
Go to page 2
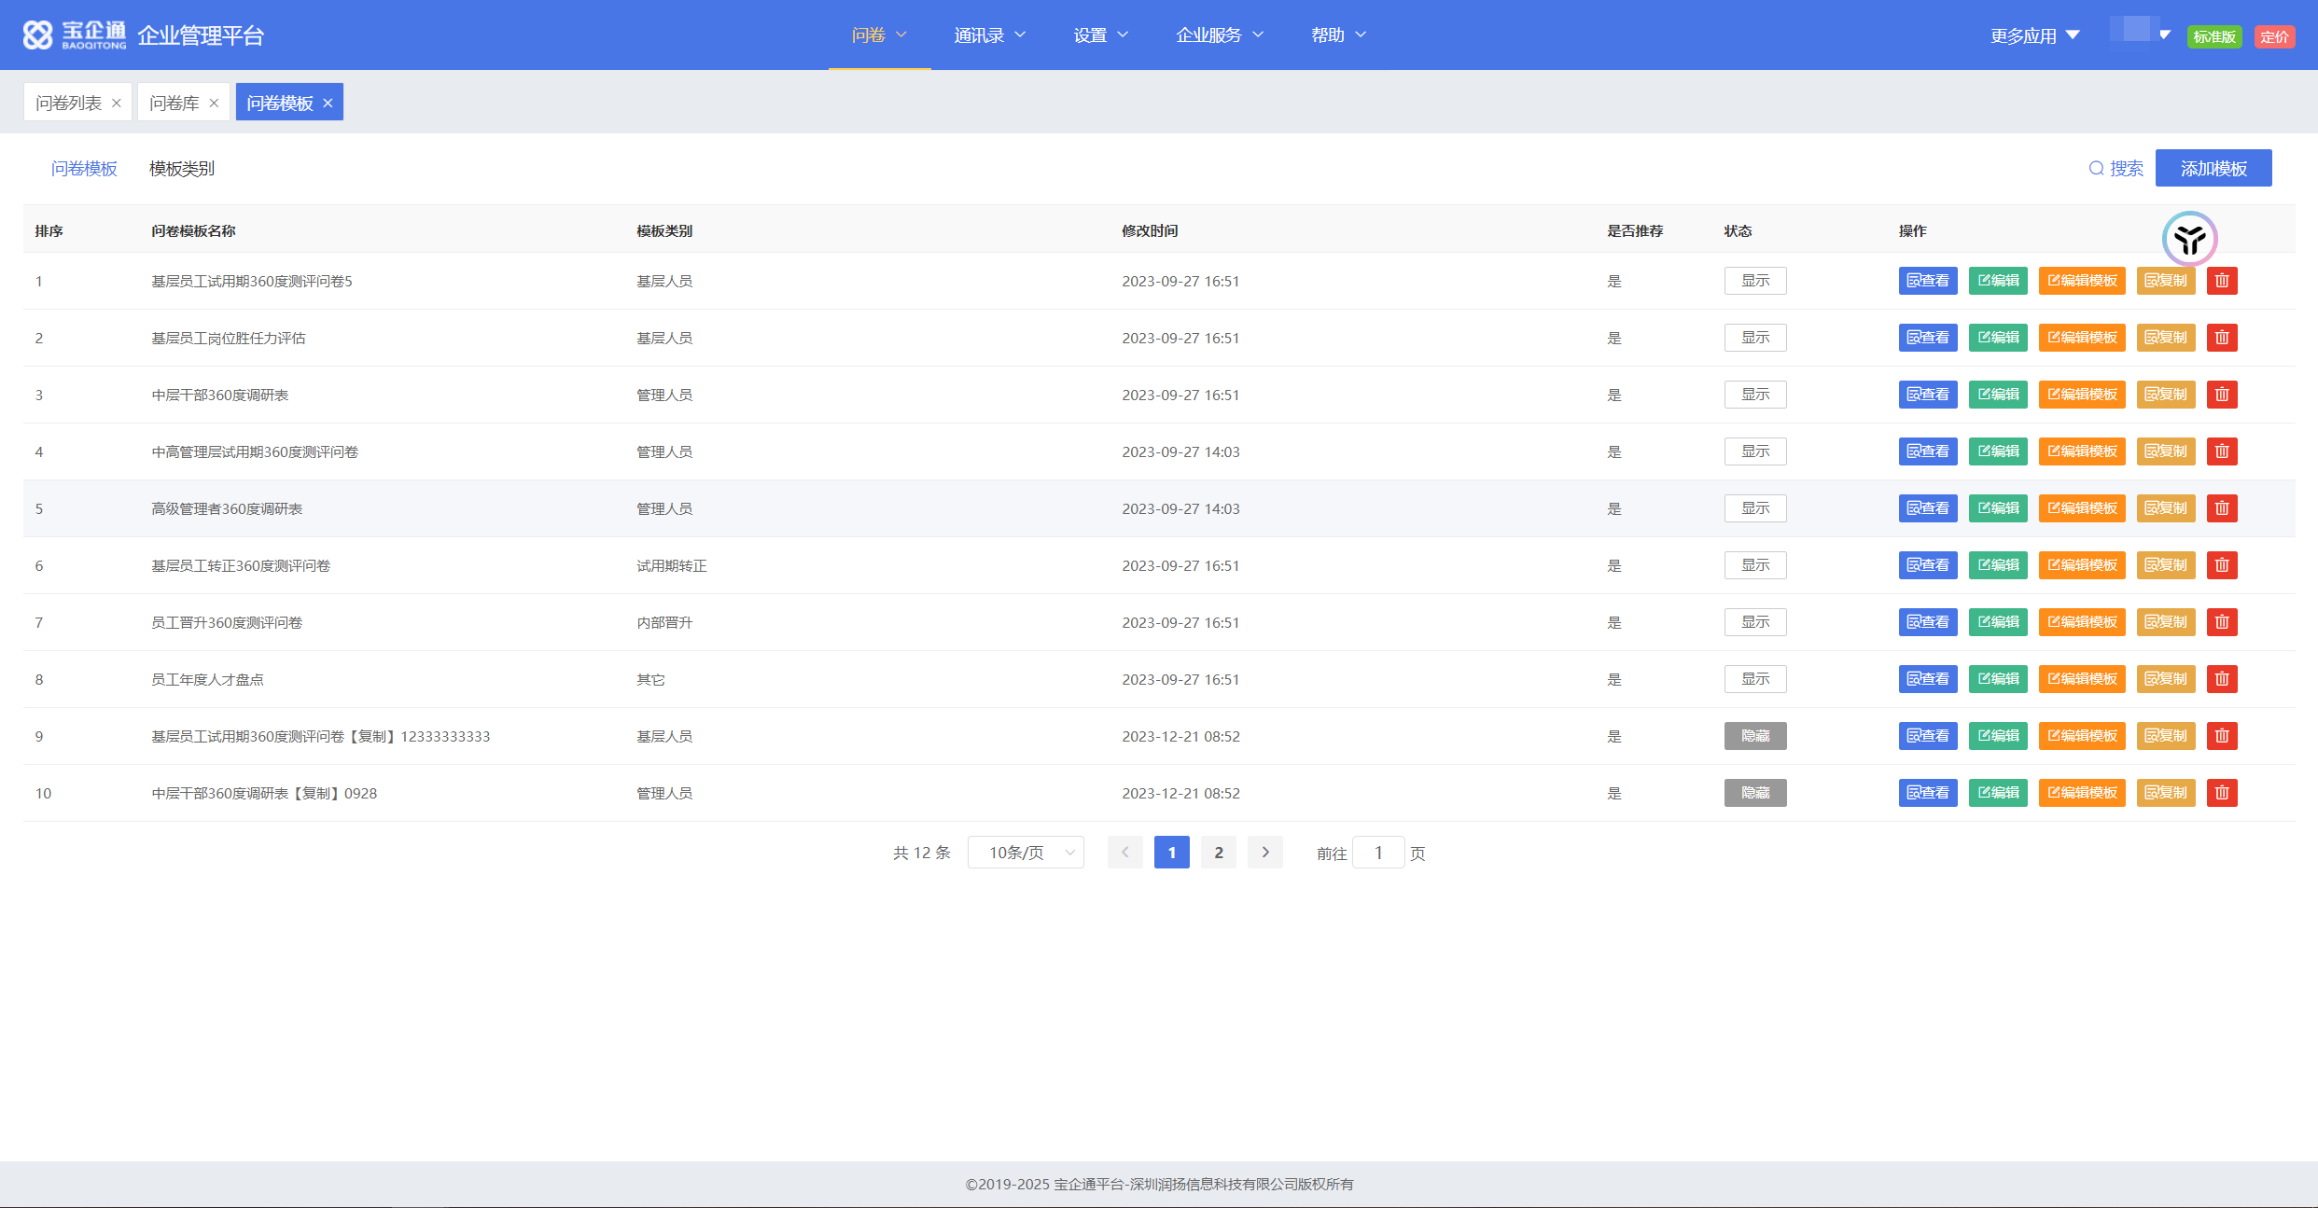coord(1218,853)
